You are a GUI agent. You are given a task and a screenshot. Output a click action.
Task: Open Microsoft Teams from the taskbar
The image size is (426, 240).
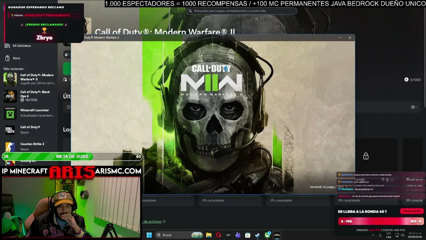pos(238,235)
